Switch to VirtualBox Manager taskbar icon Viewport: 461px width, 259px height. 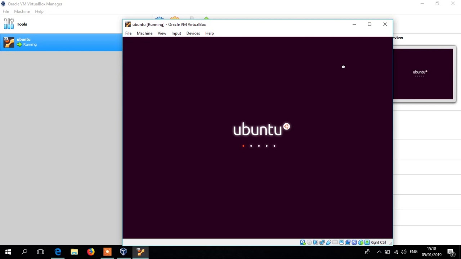coord(124,252)
